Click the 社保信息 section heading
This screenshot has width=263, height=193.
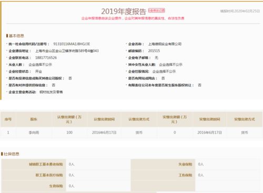point(12,154)
